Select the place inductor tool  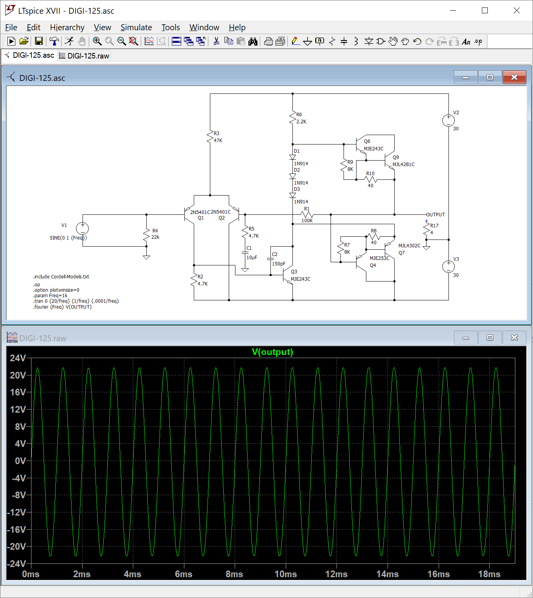[x=356, y=41]
